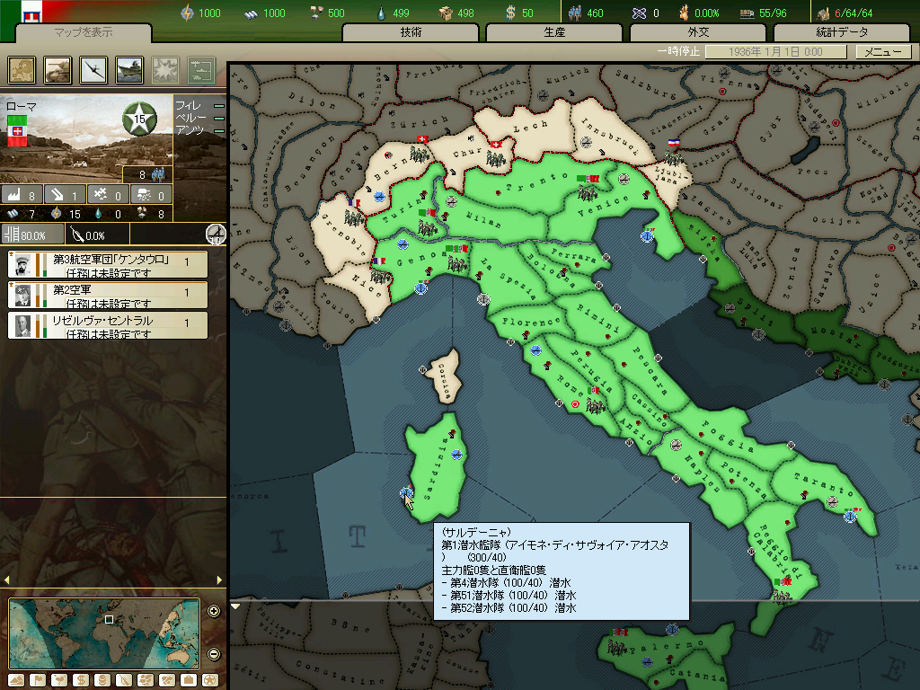920x690 pixels.
Task: Open the 技術 technology tab
Action: tap(411, 32)
